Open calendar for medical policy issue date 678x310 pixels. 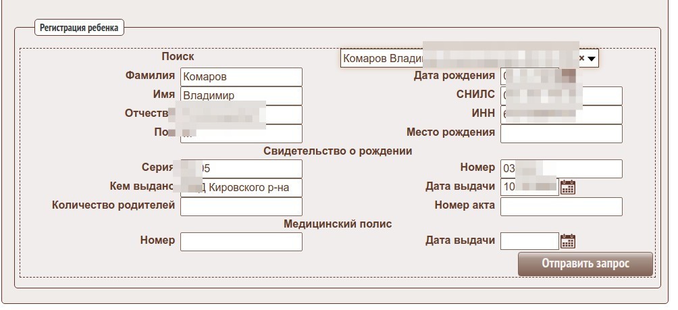[x=568, y=241]
